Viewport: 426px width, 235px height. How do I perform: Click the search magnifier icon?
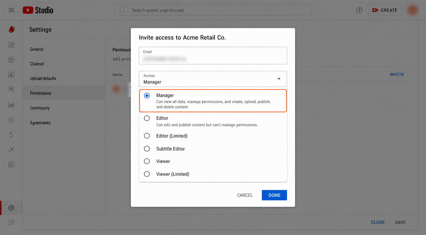(x=123, y=10)
